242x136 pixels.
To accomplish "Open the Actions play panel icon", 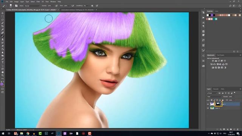I will (x=203, y=18).
